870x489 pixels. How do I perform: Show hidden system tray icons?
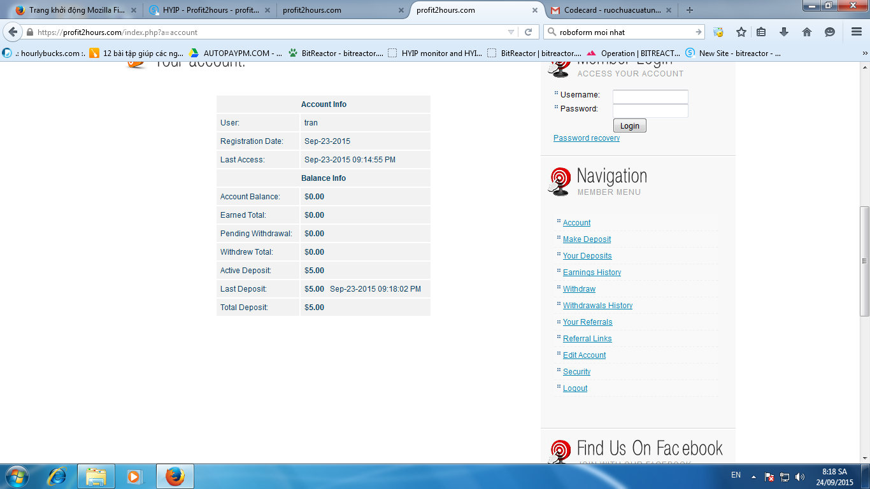(x=753, y=476)
